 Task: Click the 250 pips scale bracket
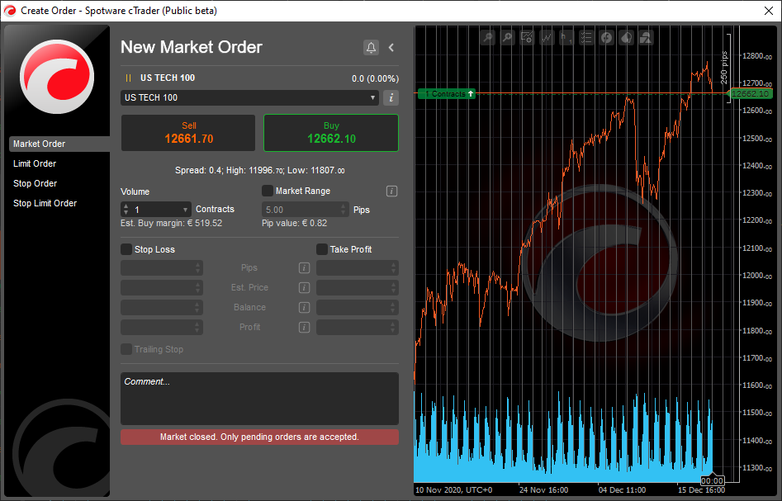tap(726, 68)
